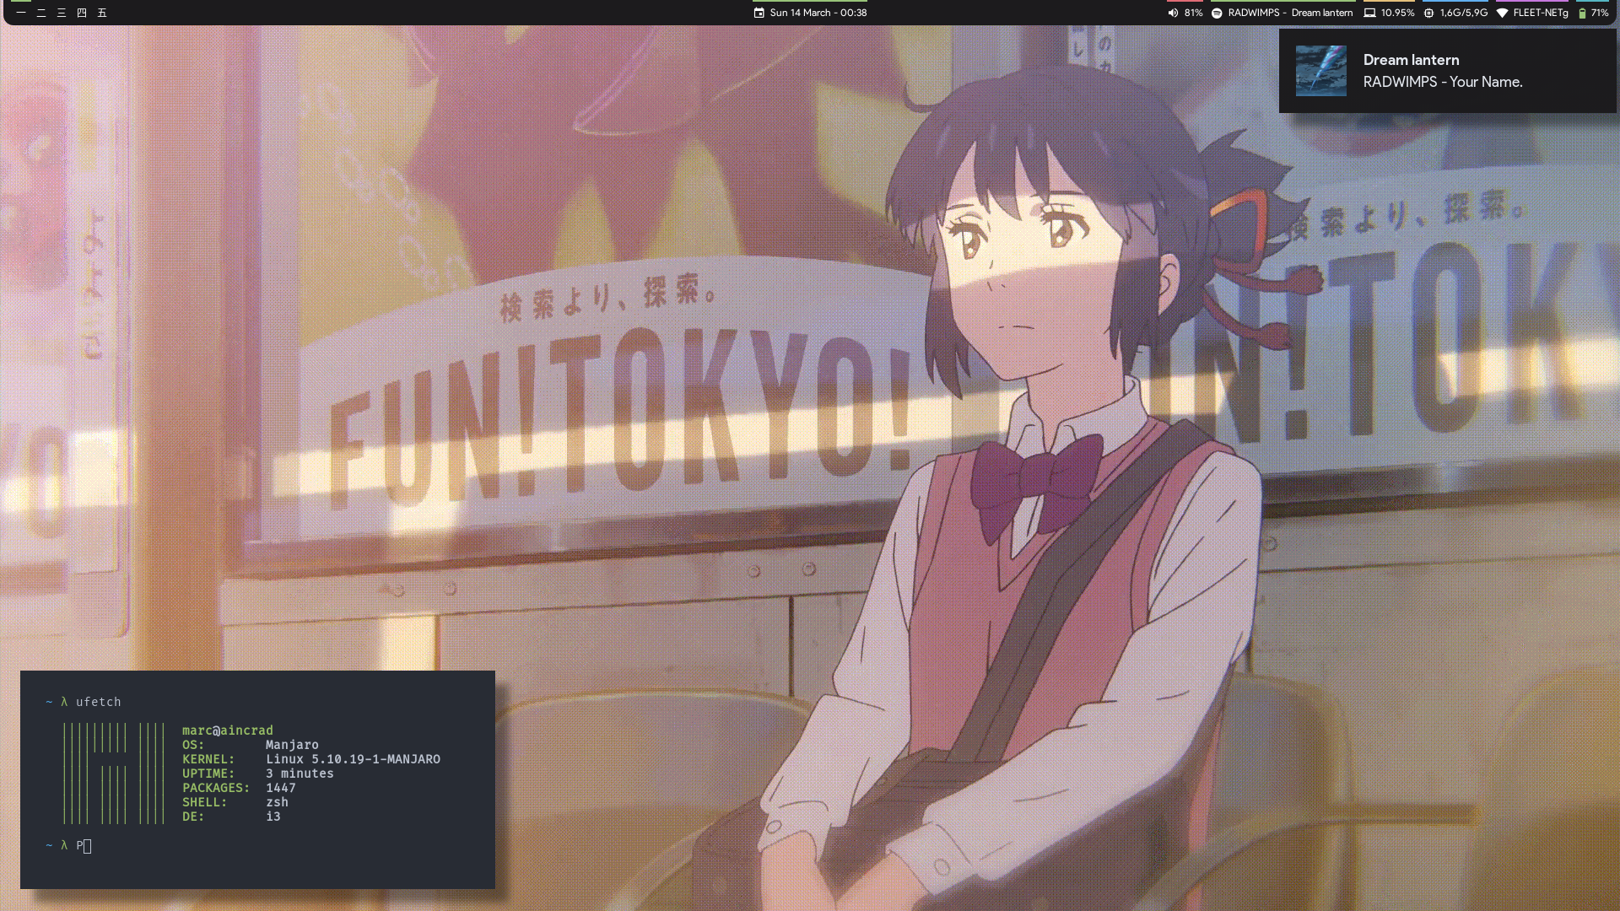The height and width of the screenshot is (911, 1620).
Task: Click the memory chip icon
Action: tap(1428, 13)
